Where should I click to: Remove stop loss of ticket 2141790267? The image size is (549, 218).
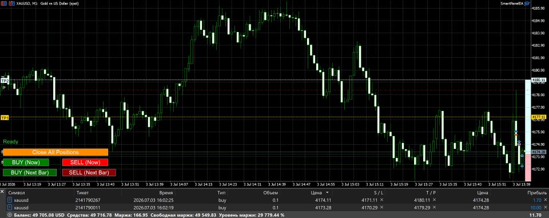[381, 200]
